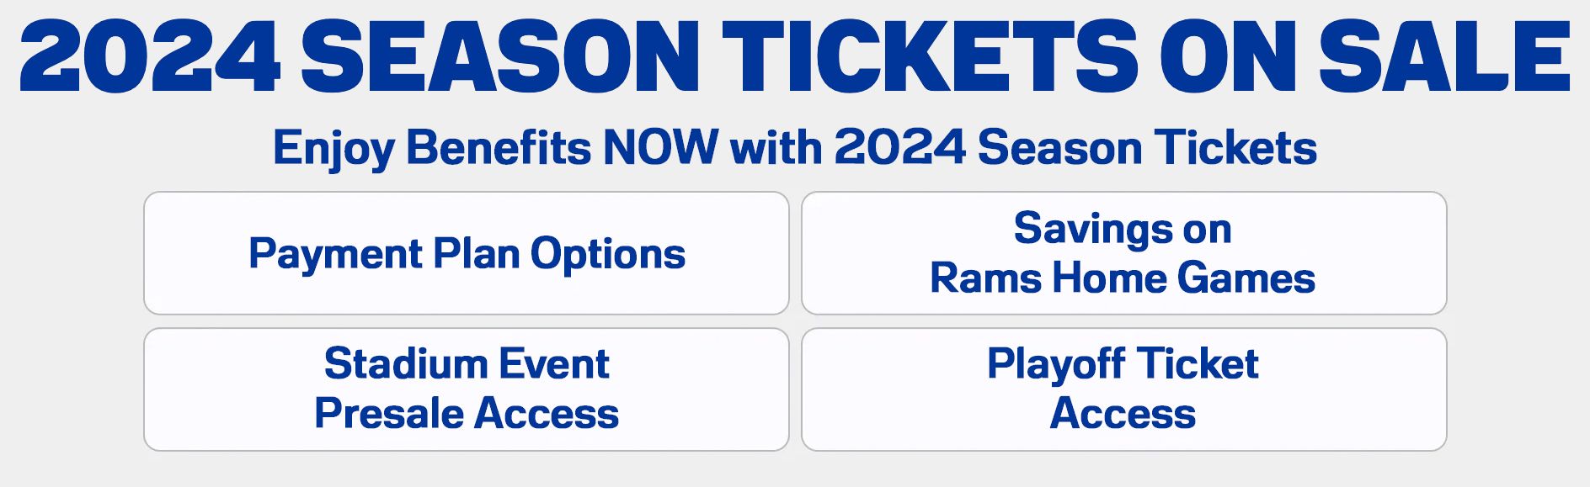Click the 'Stadium Event' text line
1590x487 pixels.
point(467,363)
